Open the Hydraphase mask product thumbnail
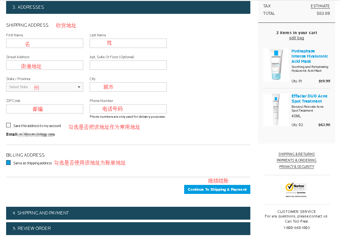 click(276, 65)
